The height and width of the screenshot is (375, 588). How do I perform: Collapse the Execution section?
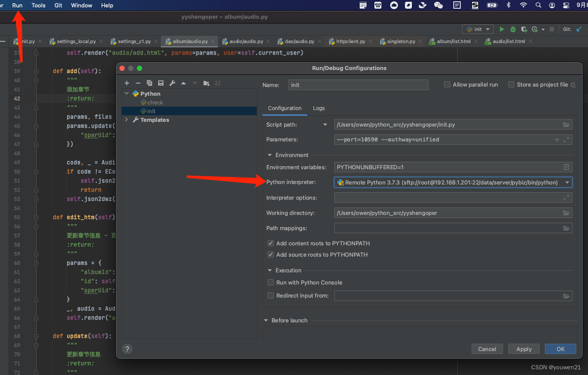click(270, 271)
